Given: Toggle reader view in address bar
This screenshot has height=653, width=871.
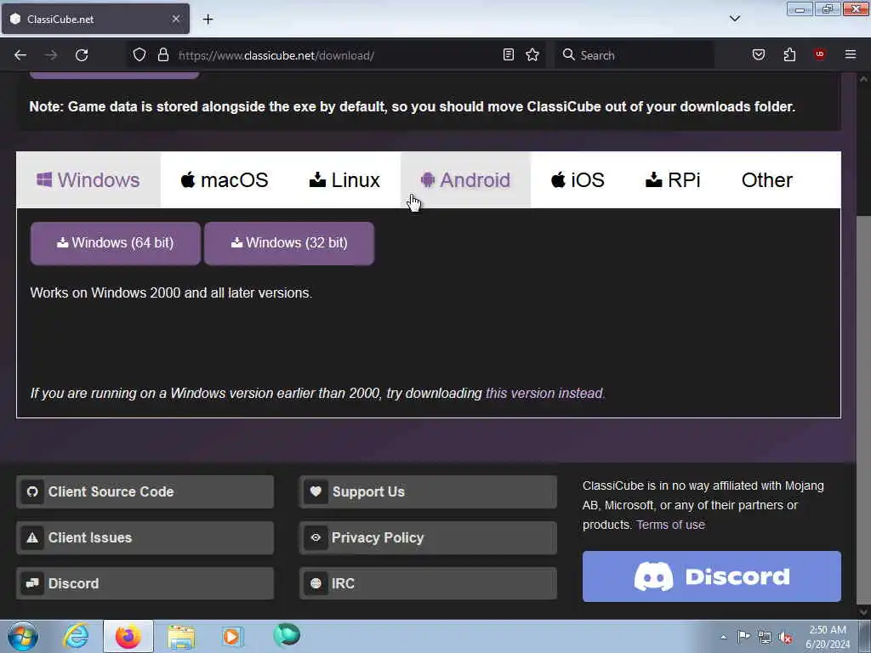Looking at the screenshot, I should (509, 55).
